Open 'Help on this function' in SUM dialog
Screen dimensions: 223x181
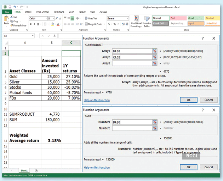[97, 168]
